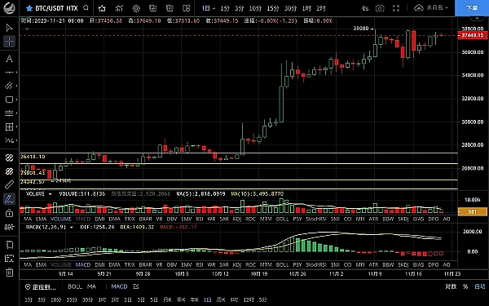Select the crosshair cursor tool
Viewport: 489px width, 306px height.
coord(9,42)
